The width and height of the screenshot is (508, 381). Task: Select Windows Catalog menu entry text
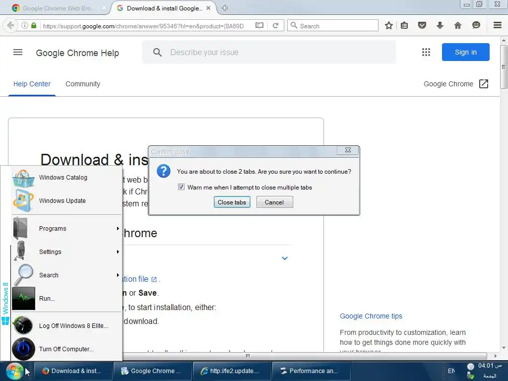tap(63, 177)
